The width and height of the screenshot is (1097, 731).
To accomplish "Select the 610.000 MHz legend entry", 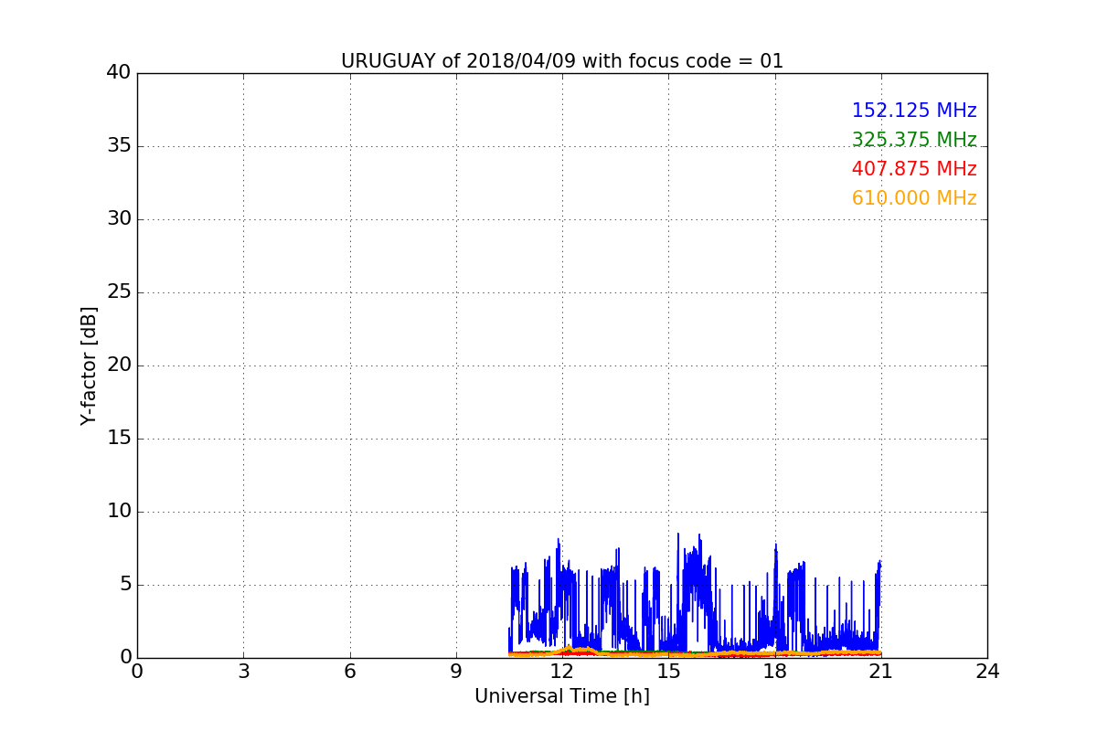I will [914, 198].
